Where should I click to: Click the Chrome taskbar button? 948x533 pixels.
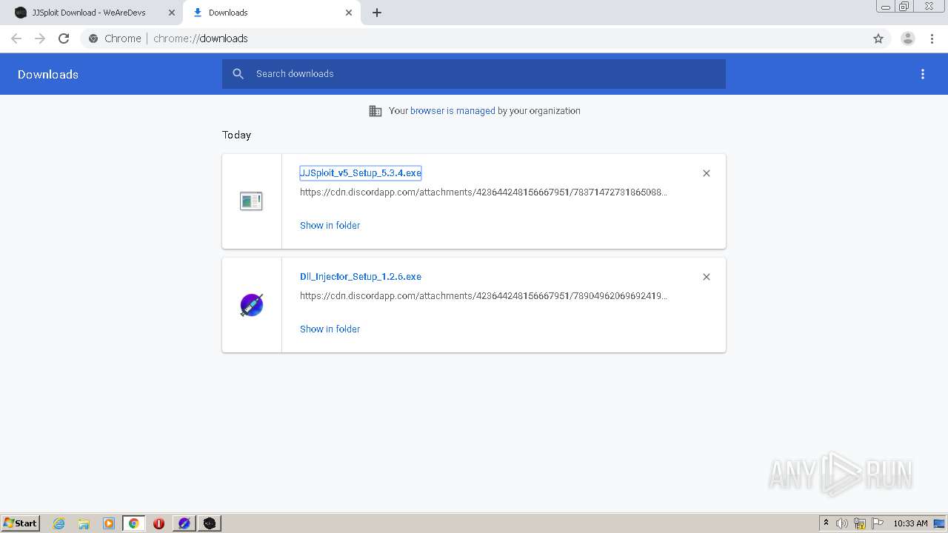tap(134, 523)
